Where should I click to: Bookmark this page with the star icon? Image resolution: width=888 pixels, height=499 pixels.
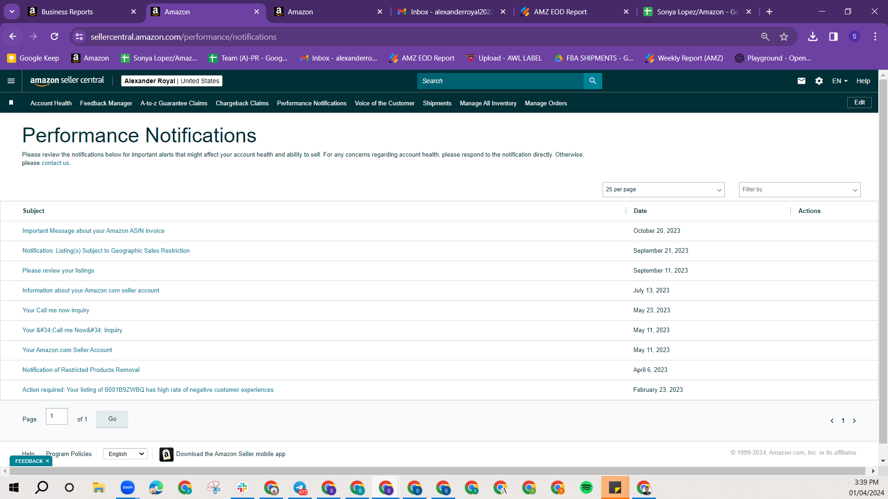784,37
